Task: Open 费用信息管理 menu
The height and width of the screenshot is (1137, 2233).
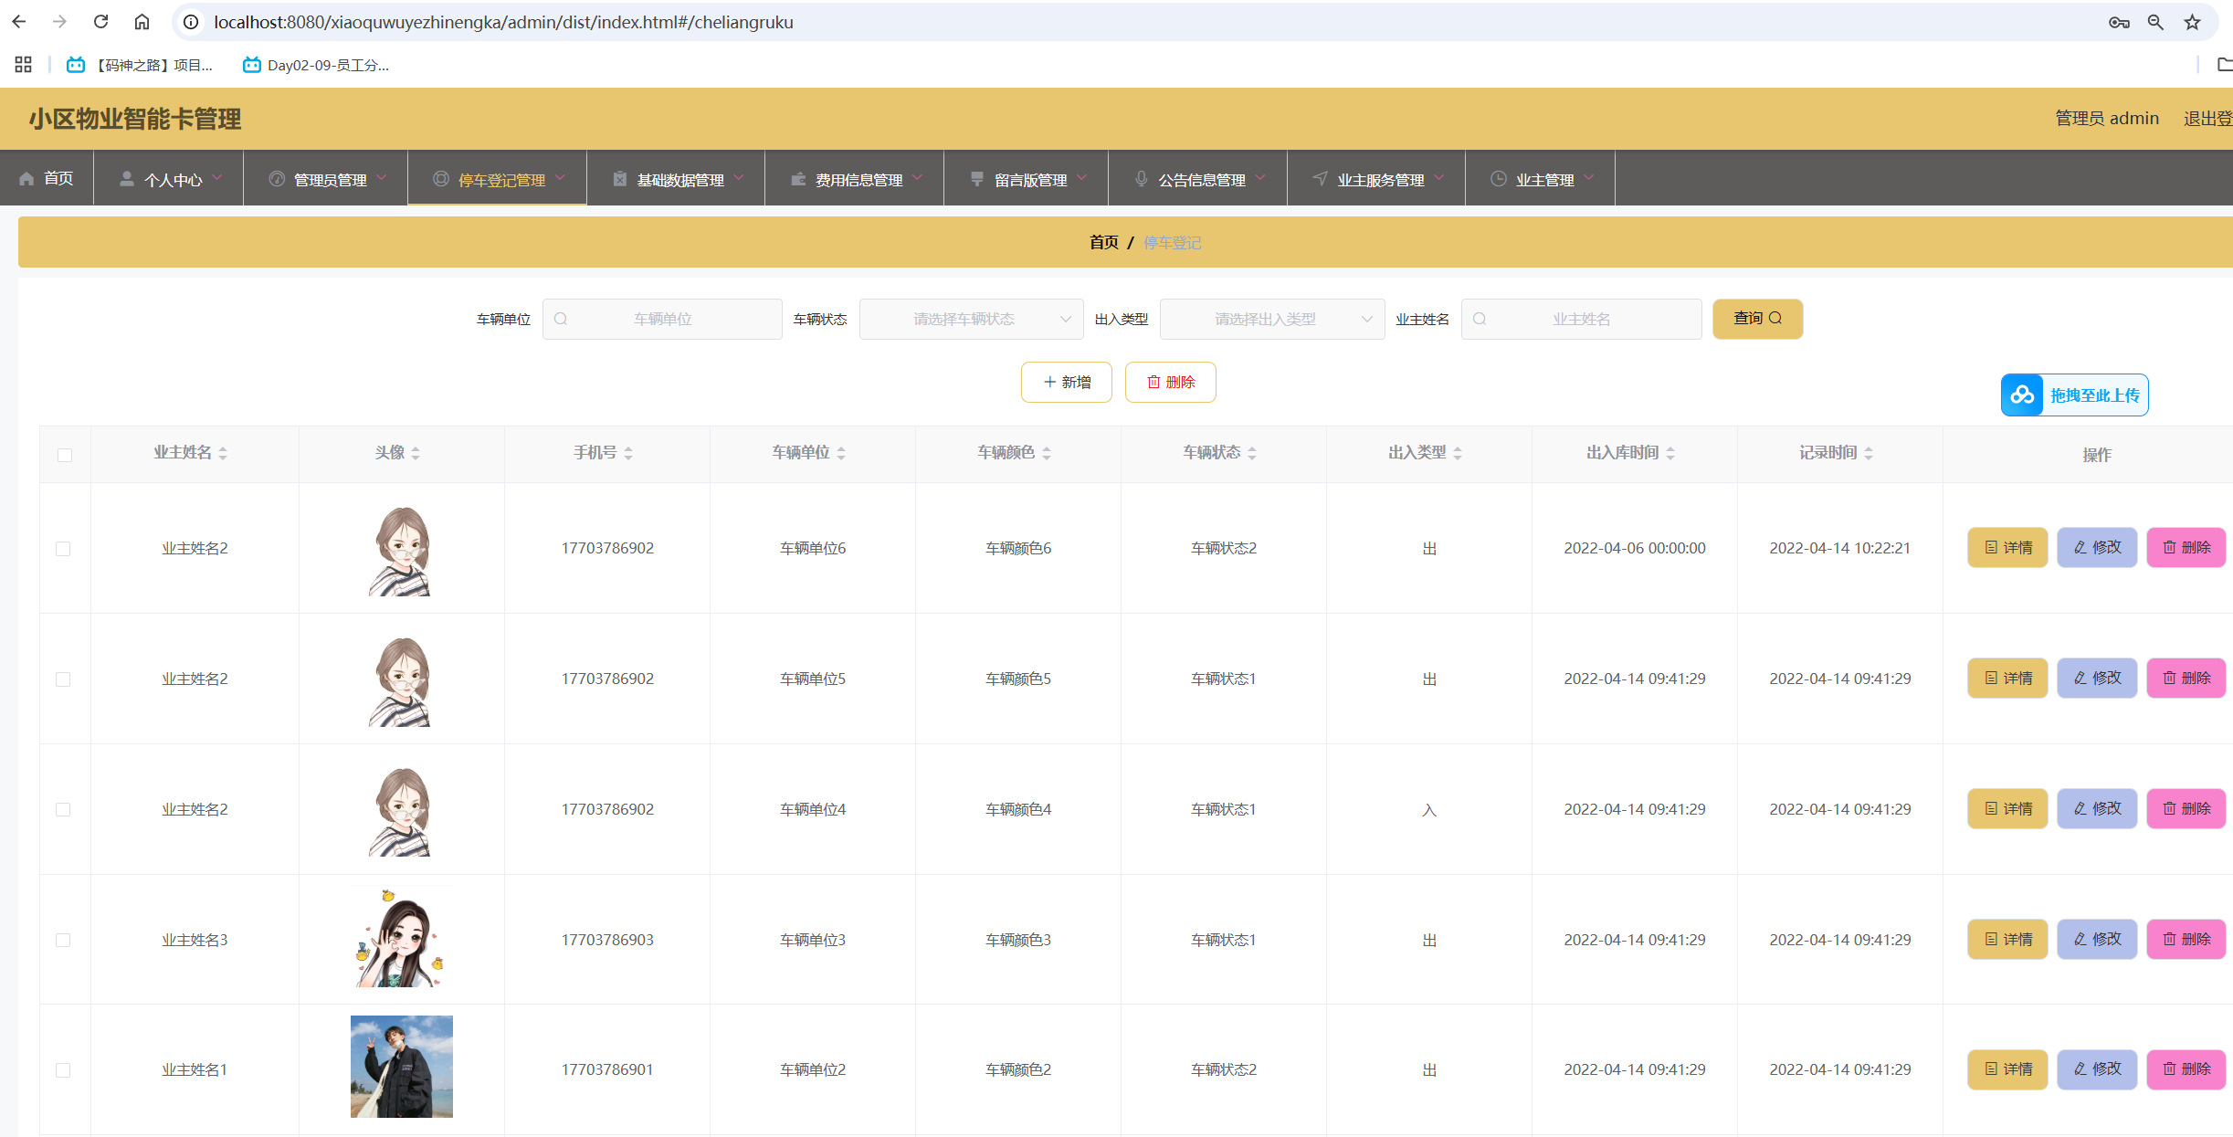Action: [x=857, y=180]
